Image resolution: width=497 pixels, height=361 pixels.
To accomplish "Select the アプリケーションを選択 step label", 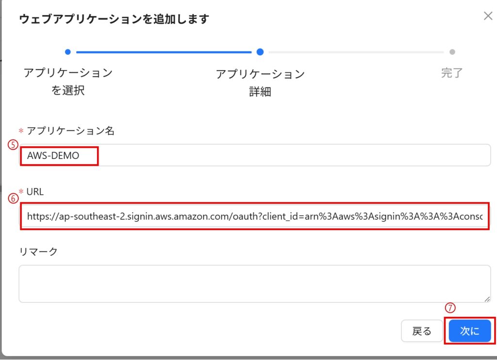I will coord(68,81).
